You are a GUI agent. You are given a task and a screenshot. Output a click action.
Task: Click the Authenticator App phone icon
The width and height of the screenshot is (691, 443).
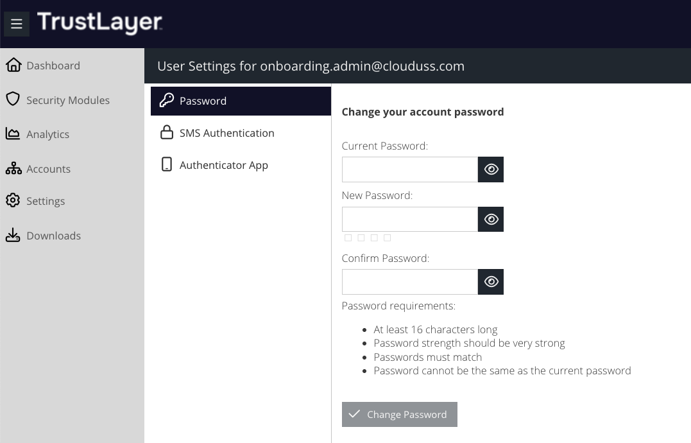167,164
